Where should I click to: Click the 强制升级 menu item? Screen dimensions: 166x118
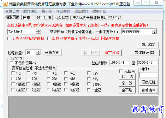pos(99,11)
